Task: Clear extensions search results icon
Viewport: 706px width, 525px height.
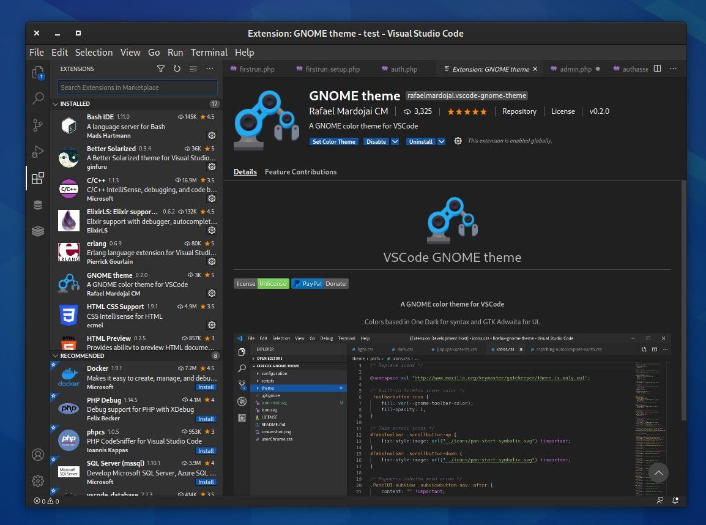Action: [x=193, y=69]
